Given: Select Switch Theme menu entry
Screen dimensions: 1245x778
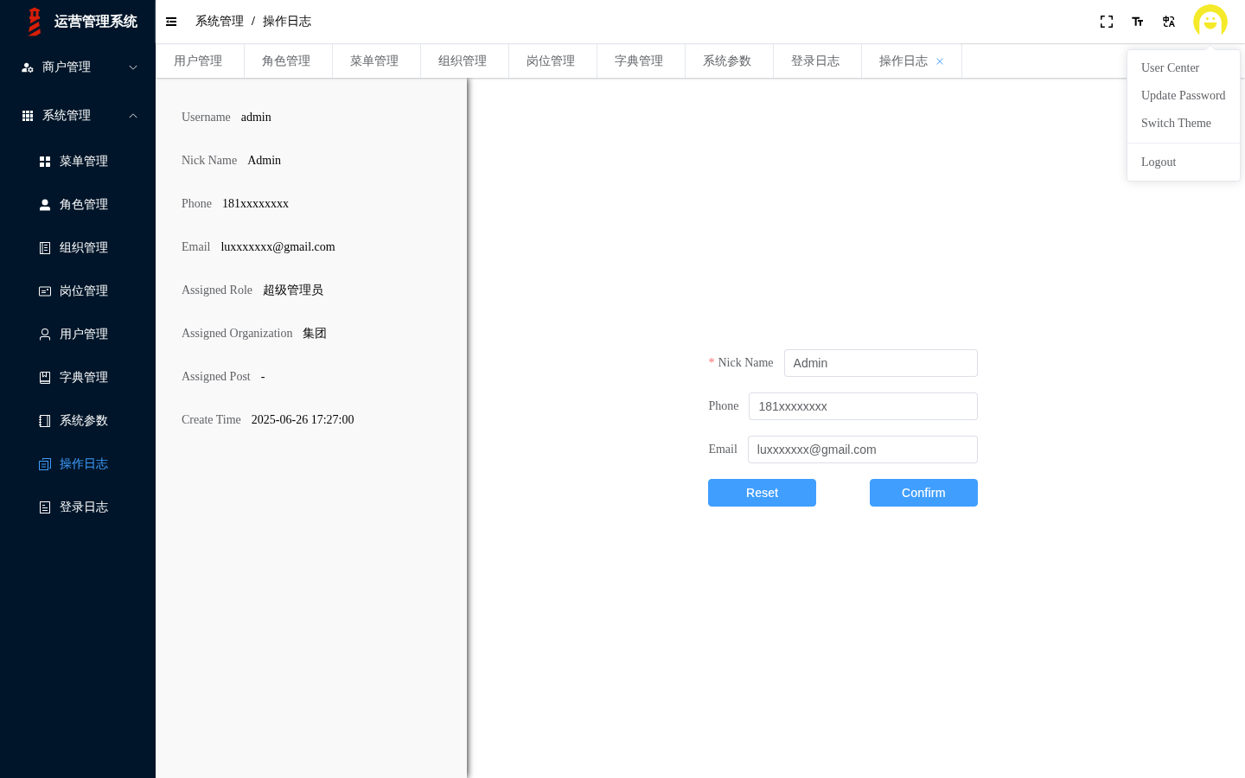Looking at the screenshot, I should 1184,123.
